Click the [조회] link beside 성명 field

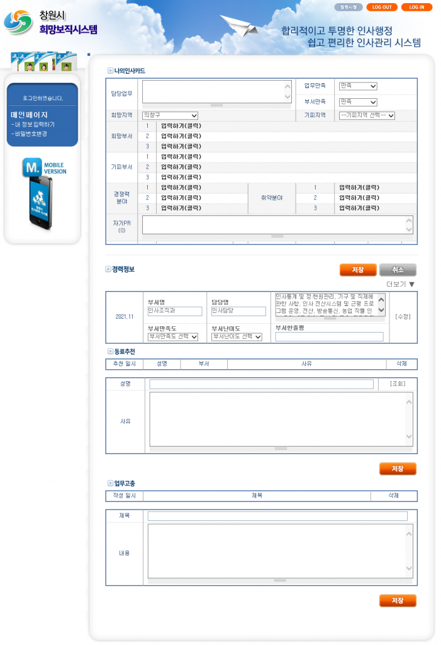(x=398, y=384)
